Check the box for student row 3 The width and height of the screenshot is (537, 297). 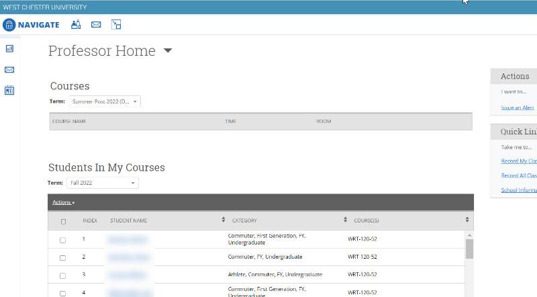coord(63,275)
